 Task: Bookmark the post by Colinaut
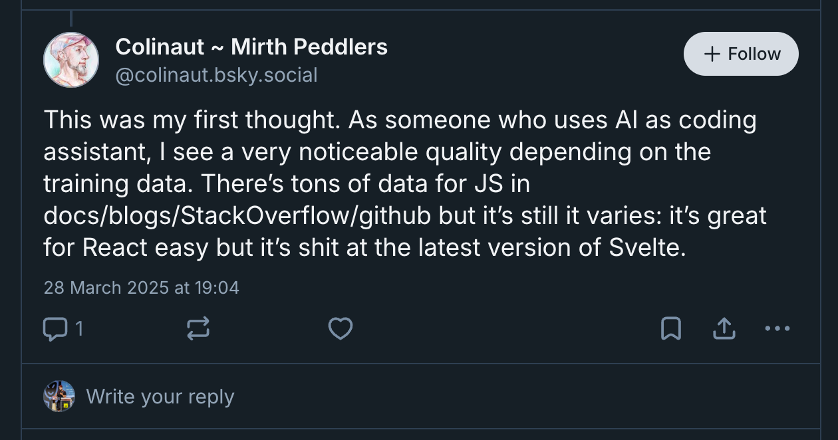pos(670,328)
